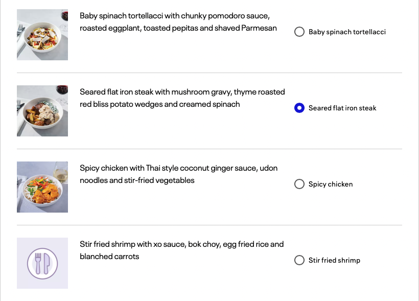The height and width of the screenshot is (301, 419).
Task: Choose the Stir fried shrimp radio option
Action: click(299, 260)
